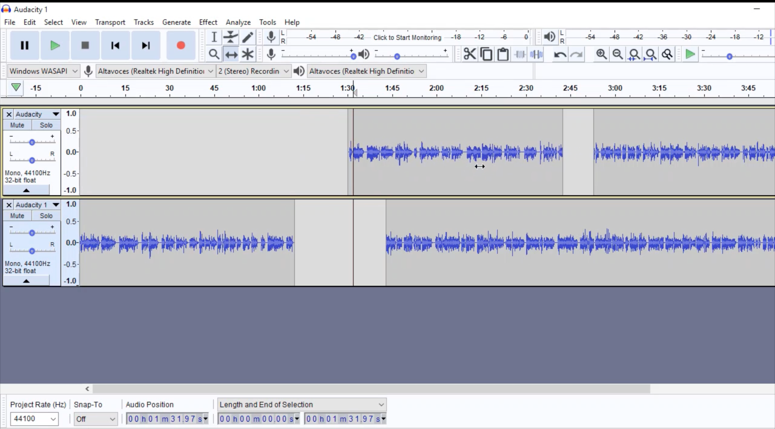This screenshot has width=775, height=429.
Task: Click the Audio Position time field
Action: [x=167, y=419]
